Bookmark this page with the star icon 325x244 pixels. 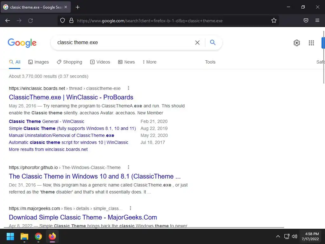(274, 20)
